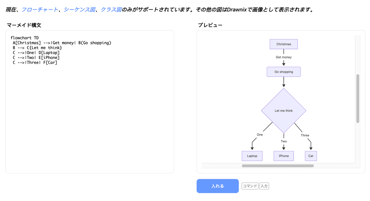The image size is (370, 201).
Task: Select the Car node in the preview
Action: (310, 156)
